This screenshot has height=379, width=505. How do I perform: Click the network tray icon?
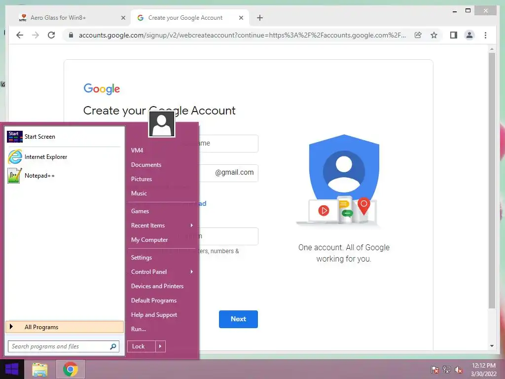pos(446,370)
